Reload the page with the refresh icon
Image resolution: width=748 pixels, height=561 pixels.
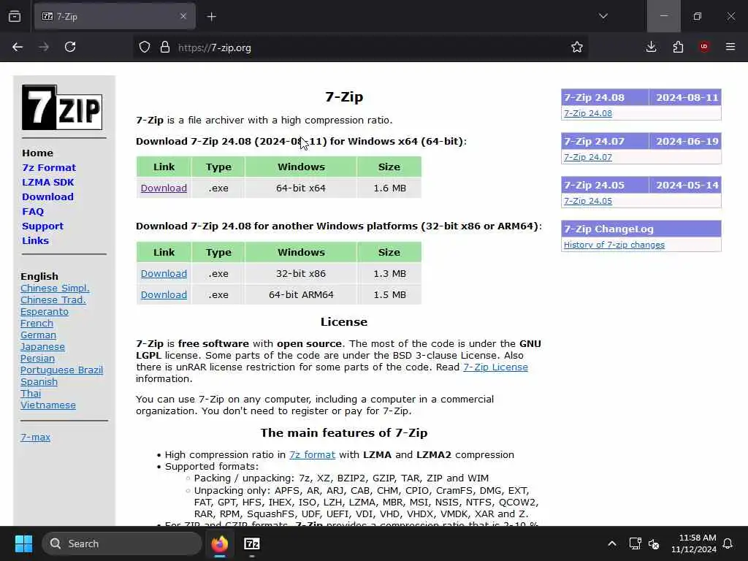(70, 47)
